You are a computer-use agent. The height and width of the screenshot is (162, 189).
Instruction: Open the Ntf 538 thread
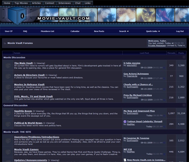coord(128,149)
